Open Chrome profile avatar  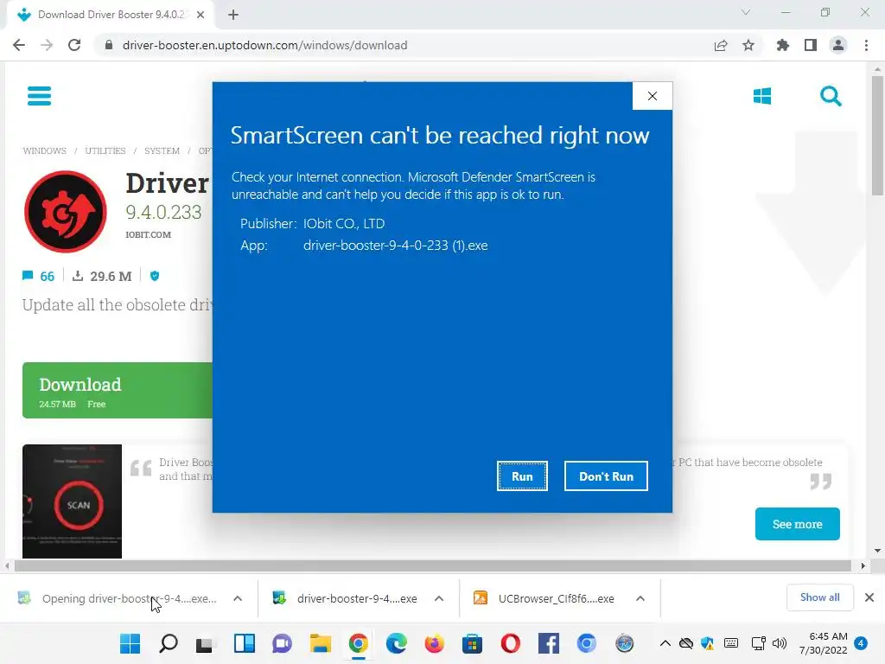[x=838, y=45]
